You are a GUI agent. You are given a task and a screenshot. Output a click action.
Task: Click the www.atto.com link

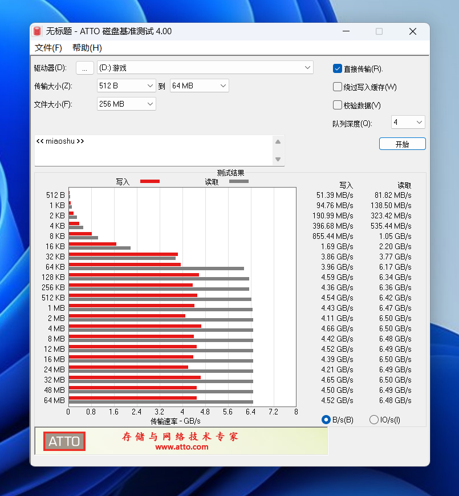(181, 447)
